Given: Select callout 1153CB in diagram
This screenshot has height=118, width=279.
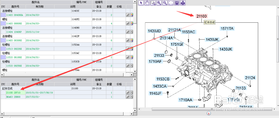Looking at the screenshot, I should point(163,79).
